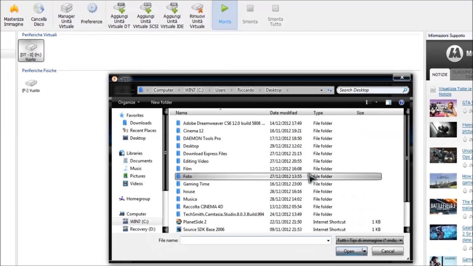Click Rimuovi Unità Virtuale icon
This screenshot has height=266, width=473.
[197, 16]
